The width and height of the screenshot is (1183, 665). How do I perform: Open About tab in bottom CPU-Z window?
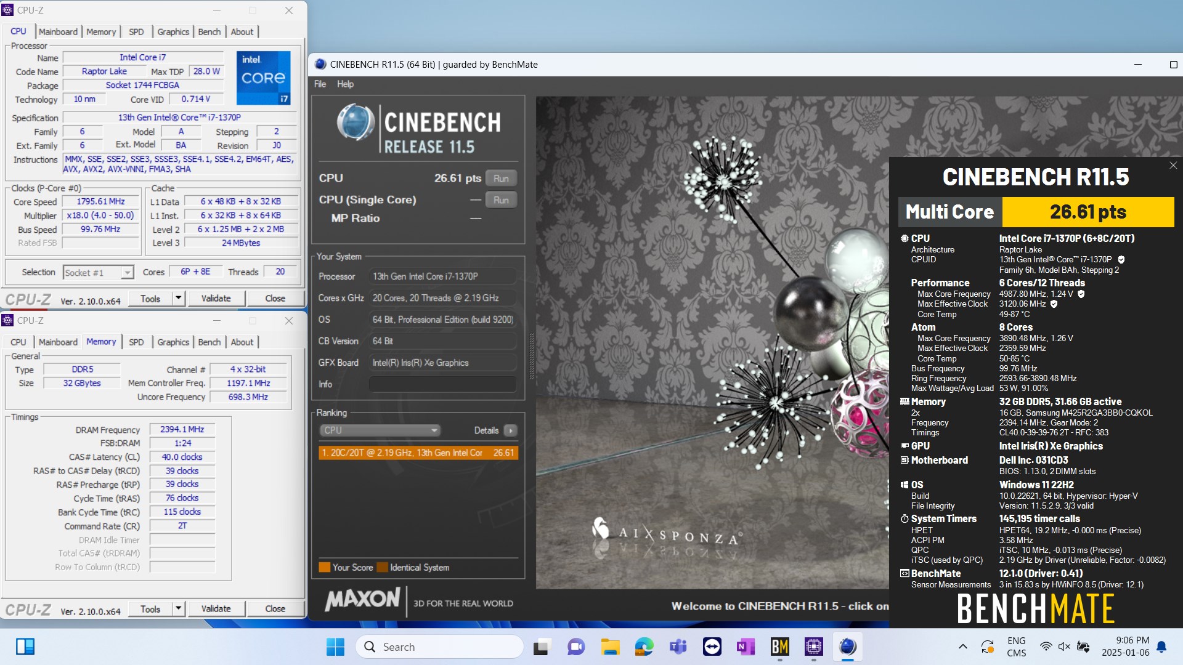point(242,342)
